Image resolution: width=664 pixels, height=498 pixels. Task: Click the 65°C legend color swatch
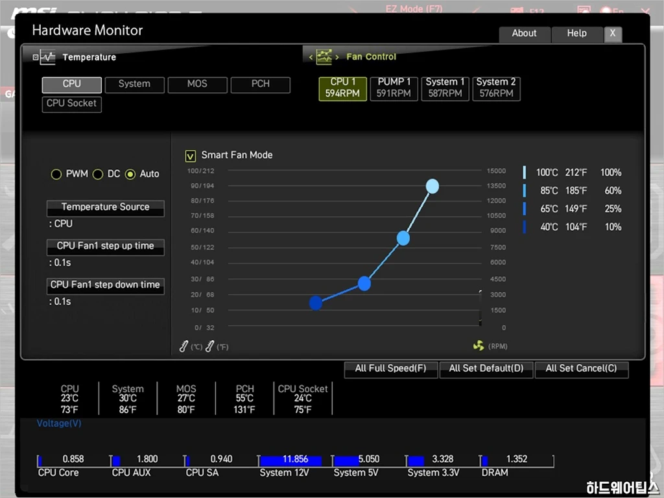click(x=525, y=209)
